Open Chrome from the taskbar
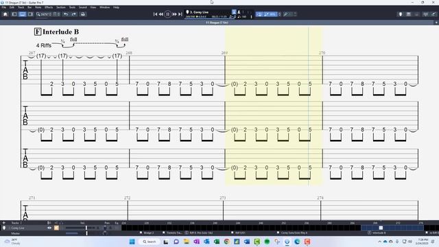This screenshot has height=247, width=439. pos(227,242)
